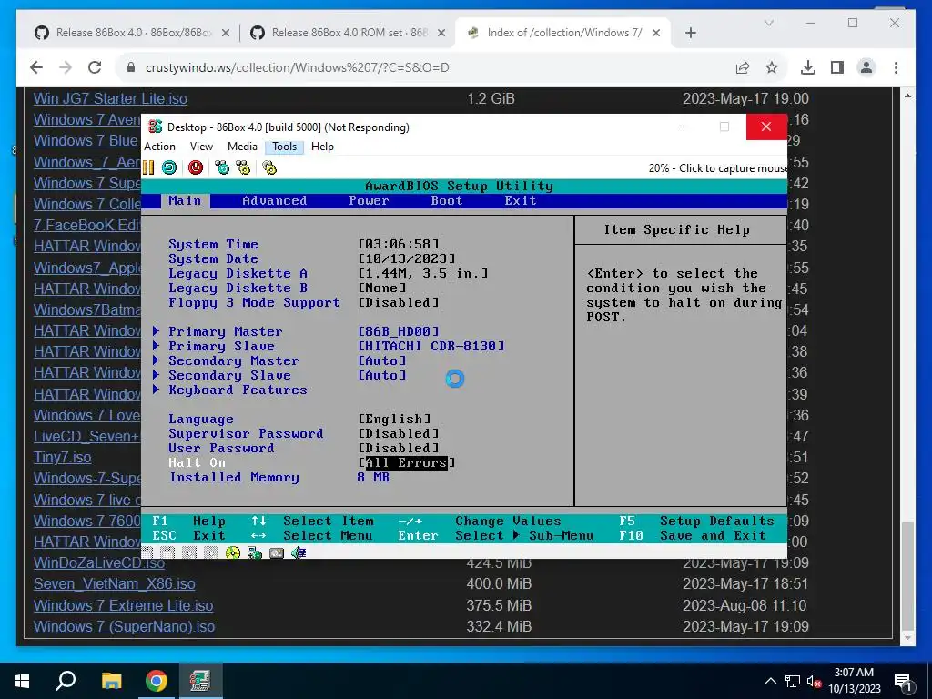Click the CD-ROM disc icon in the 86Box status bar
932x699 pixels.
pyautogui.click(x=232, y=552)
